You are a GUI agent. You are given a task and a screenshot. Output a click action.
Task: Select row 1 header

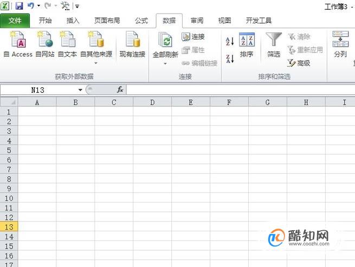coord(9,112)
